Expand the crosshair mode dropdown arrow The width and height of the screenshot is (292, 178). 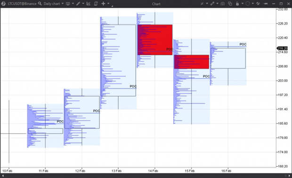108,4
